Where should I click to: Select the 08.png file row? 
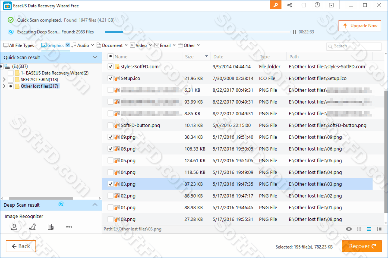tap(237, 219)
